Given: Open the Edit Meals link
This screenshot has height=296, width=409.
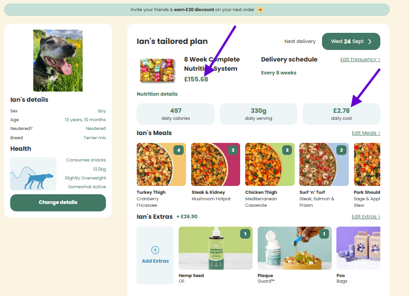Looking at the screenshot, I should pyautogui.click(x=366, y=133).
